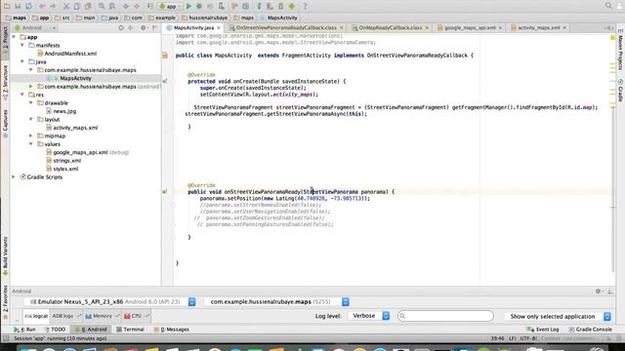
Task: Select strings.xml in values folder
Action: 67,160
